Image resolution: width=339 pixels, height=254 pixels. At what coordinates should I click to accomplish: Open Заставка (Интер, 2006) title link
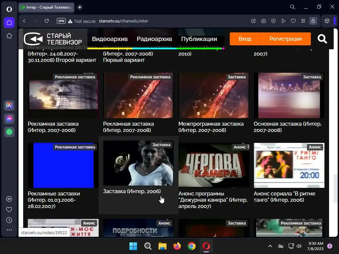click(x=132, y=191)
